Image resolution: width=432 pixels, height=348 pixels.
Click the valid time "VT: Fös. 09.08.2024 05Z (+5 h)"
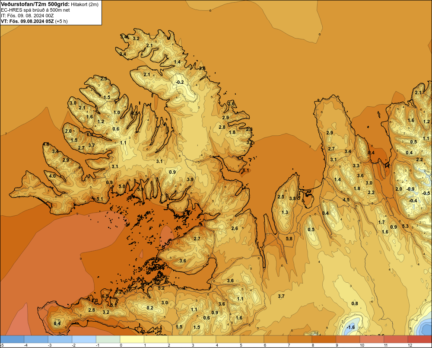point(34,21)
